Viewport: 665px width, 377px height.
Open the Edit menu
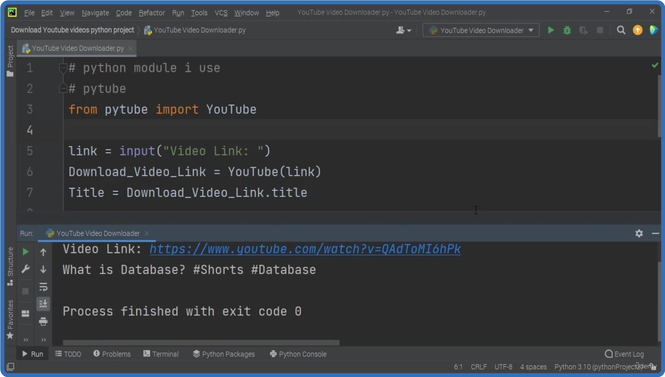47,12
